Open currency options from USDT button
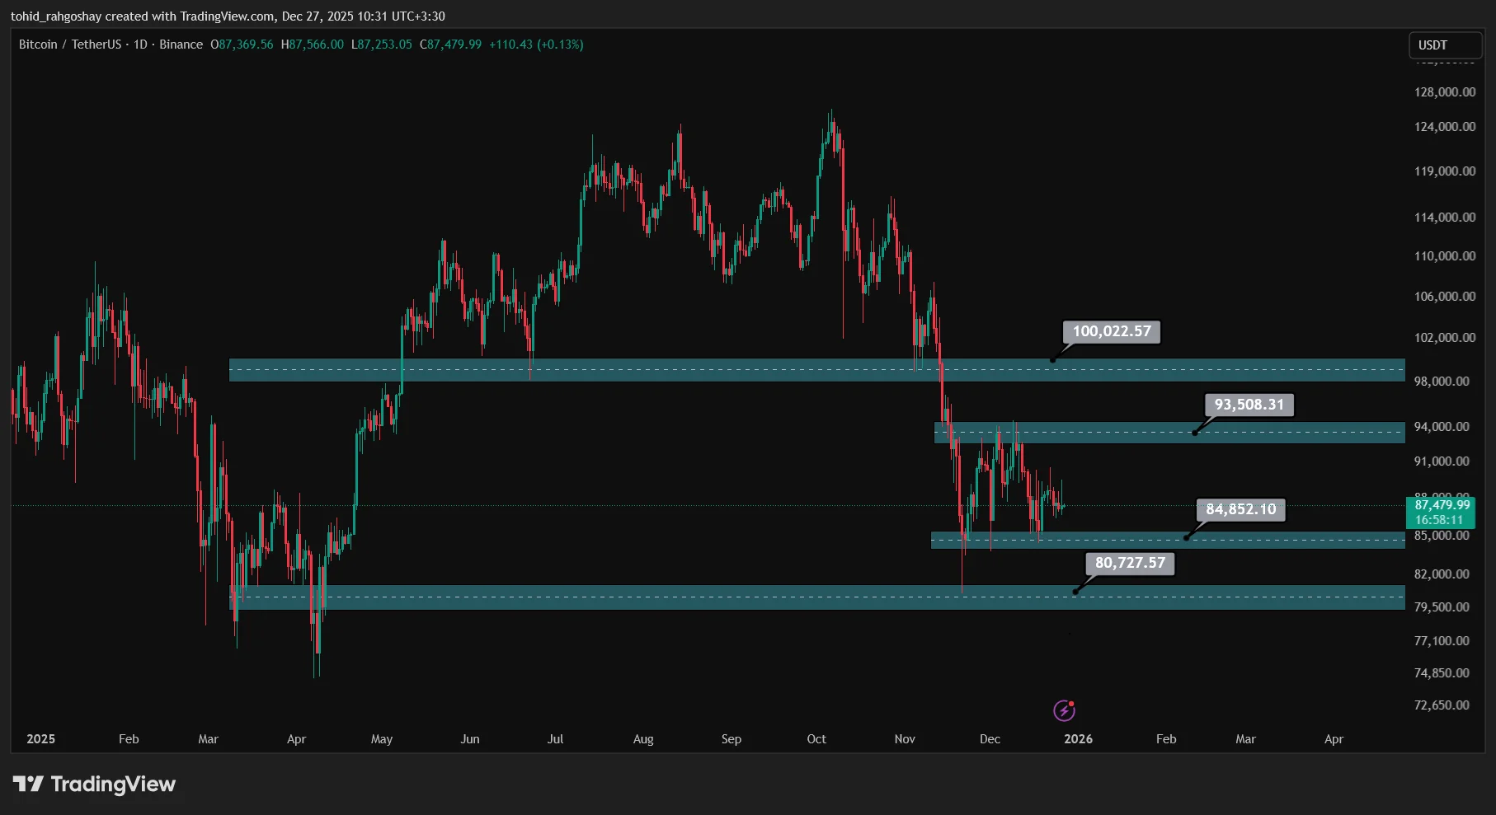The image size is (1496, 815). tap(1445, 45)
